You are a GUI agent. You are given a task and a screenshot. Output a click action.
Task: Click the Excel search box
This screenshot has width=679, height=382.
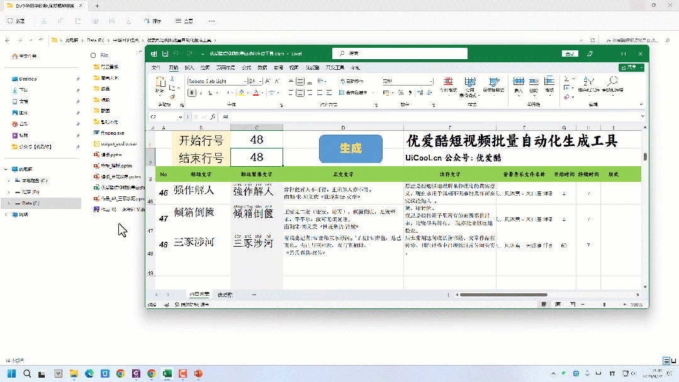[400, 53]
